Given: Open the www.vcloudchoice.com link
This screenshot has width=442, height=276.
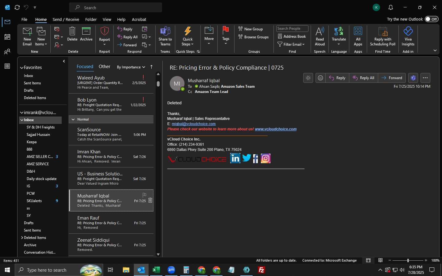Looking at the screenshot, I should click(276, 129).
